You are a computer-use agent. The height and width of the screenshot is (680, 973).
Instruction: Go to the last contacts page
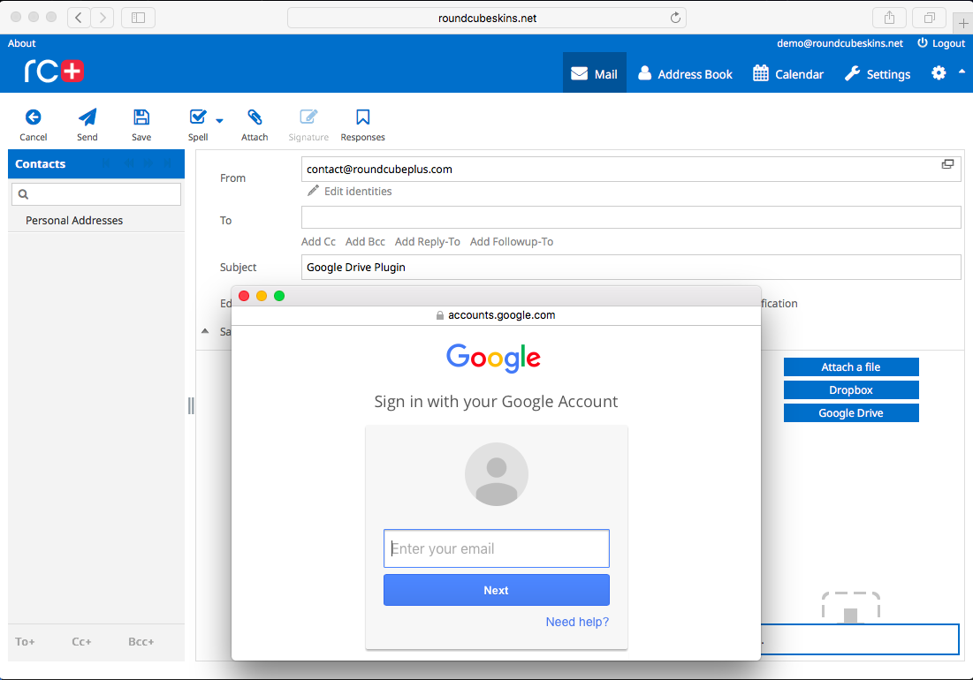point(168,163)
